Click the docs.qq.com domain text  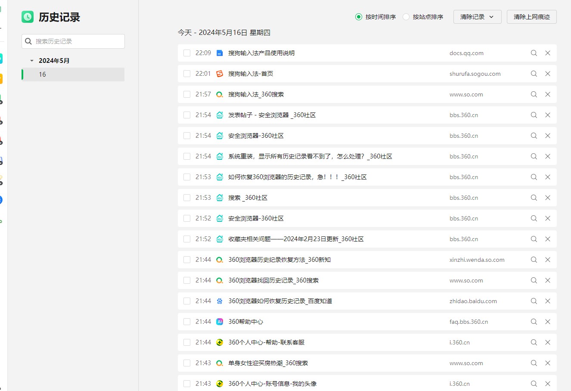tap(466, 53)
